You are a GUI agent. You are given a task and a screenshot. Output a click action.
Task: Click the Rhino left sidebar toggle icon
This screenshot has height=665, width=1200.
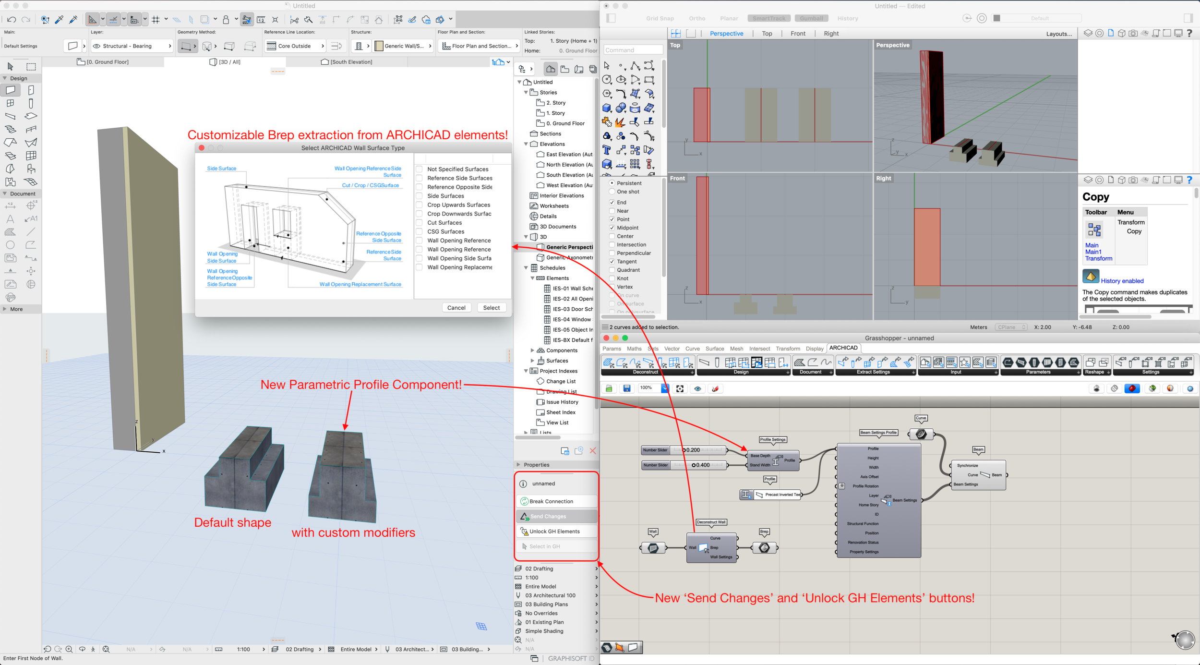click(611, 18)
